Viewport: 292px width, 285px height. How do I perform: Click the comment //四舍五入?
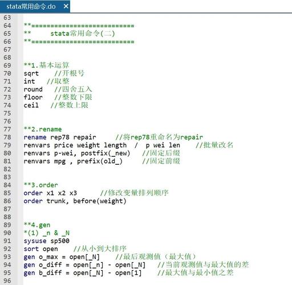tap(73, 89)
